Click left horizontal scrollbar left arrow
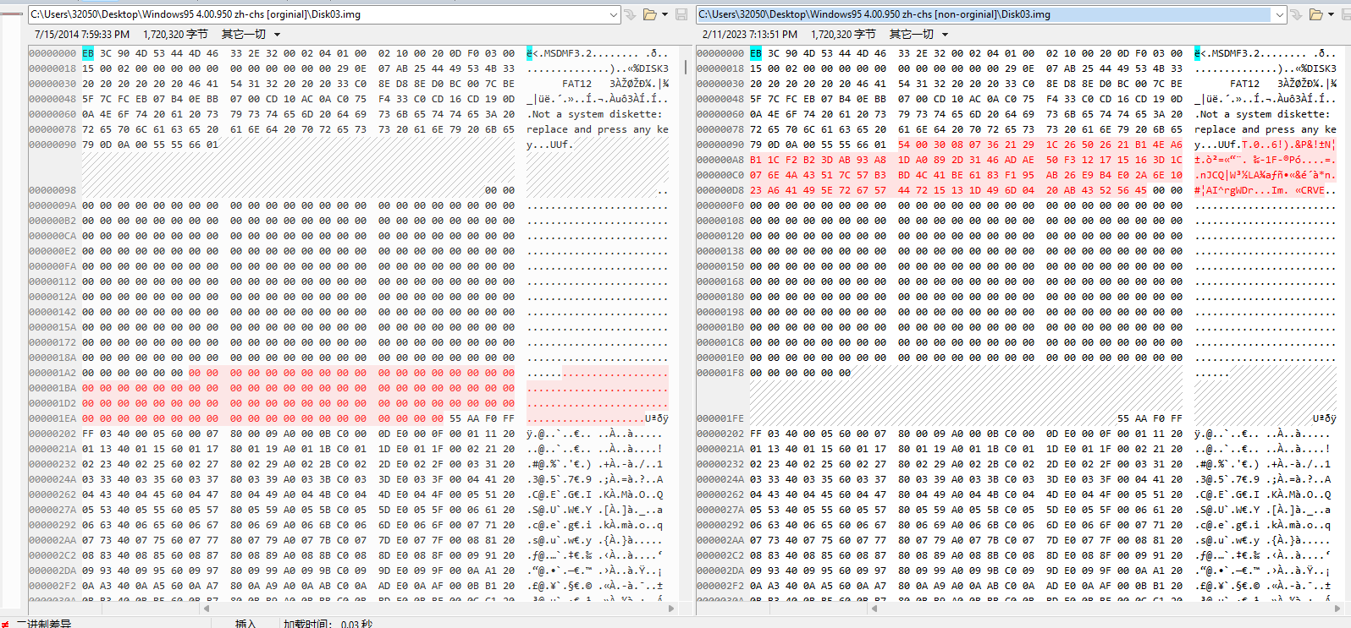1351x628 pixels. [x=207, y=608]
